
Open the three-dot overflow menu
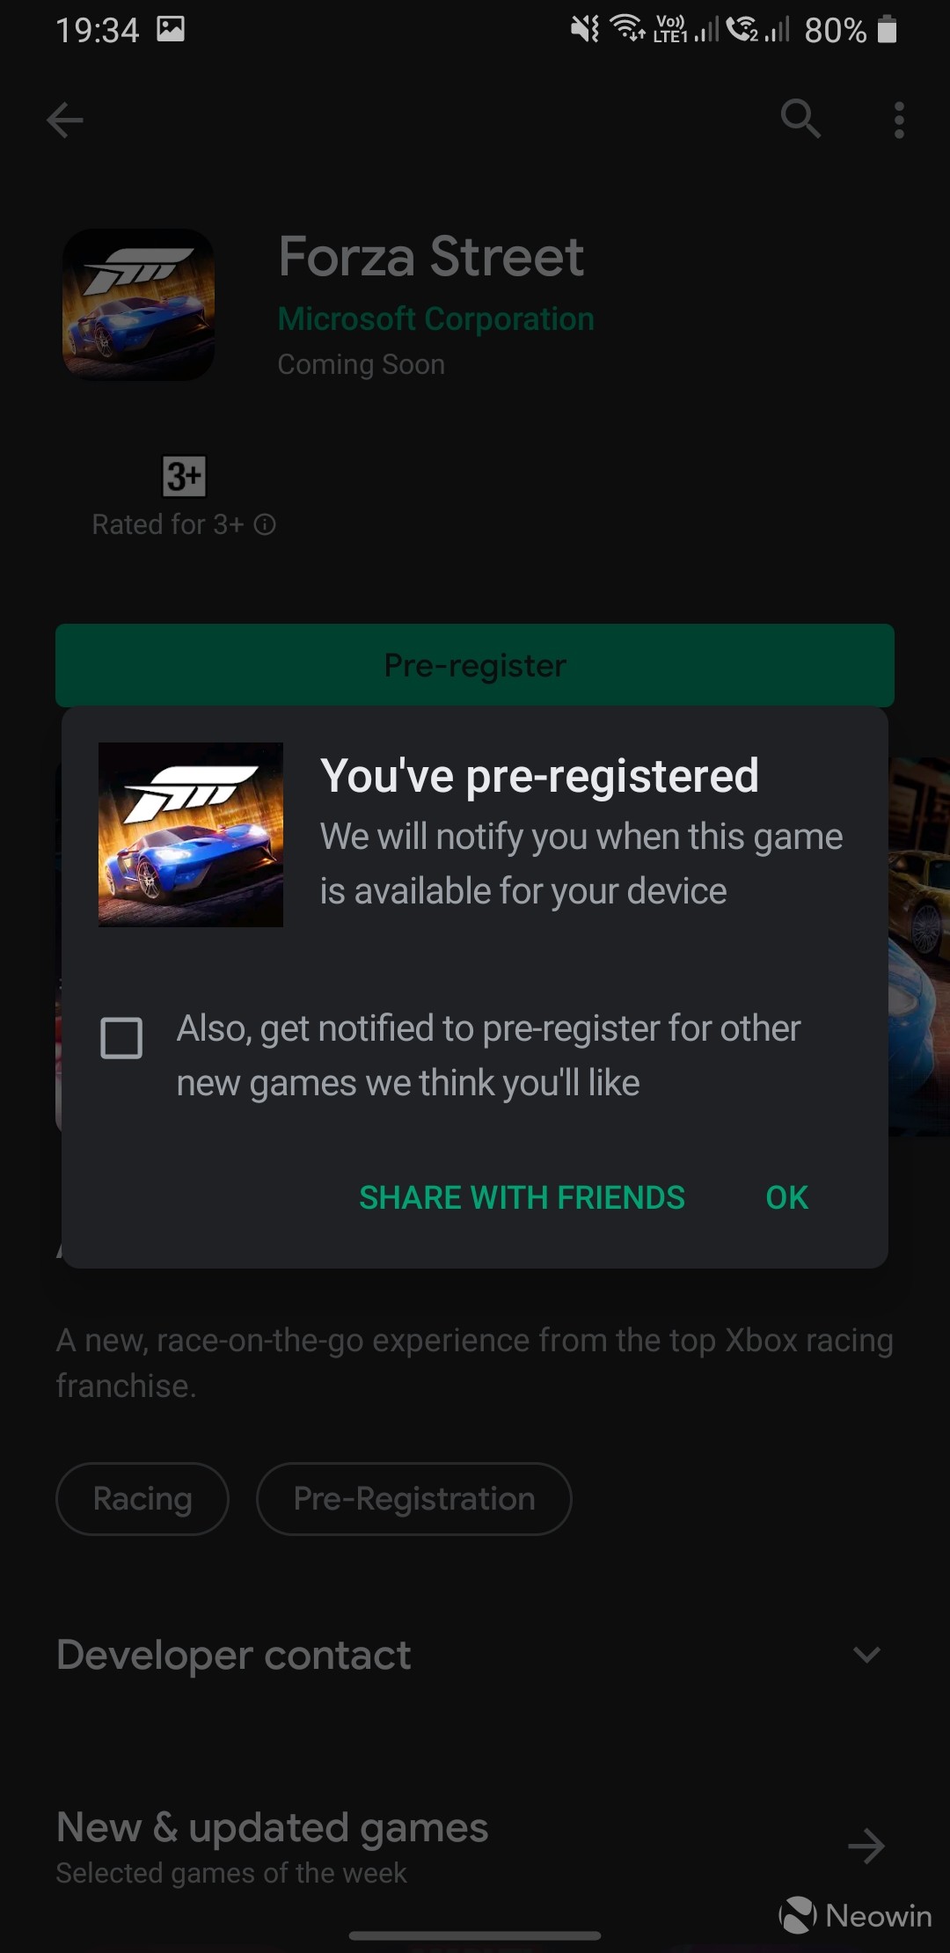tap(899, 120)
